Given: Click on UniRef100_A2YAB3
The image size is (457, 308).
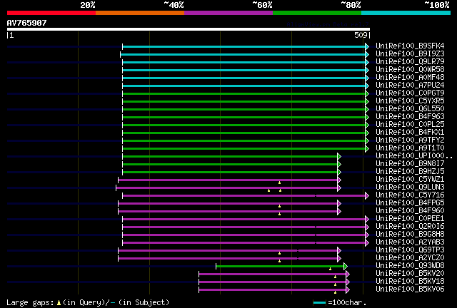Looking at the screenshot, I should (x=410, y=242).
